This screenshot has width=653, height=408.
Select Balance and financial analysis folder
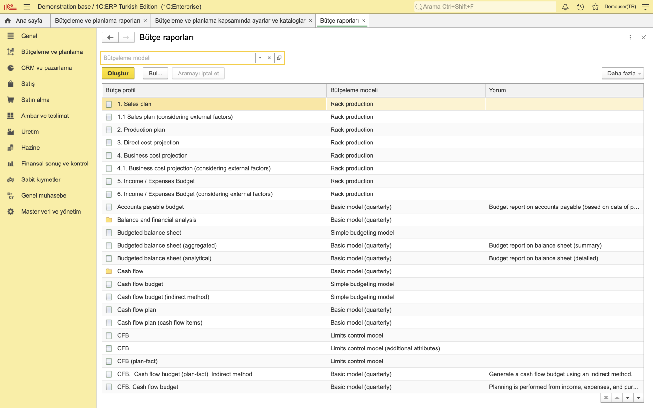tap(373, 220)
